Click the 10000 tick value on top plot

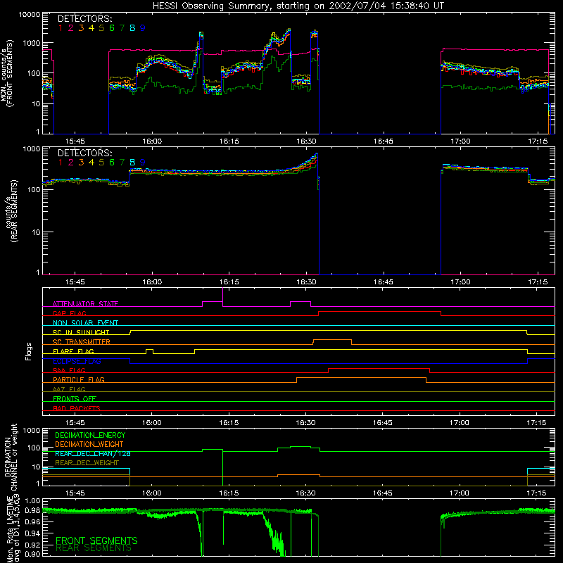click(30, 15)
